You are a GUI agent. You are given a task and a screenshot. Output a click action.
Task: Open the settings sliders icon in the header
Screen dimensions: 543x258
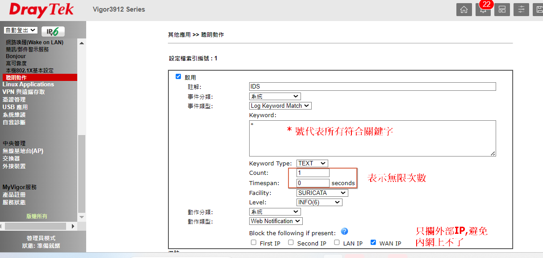(521, 9)
